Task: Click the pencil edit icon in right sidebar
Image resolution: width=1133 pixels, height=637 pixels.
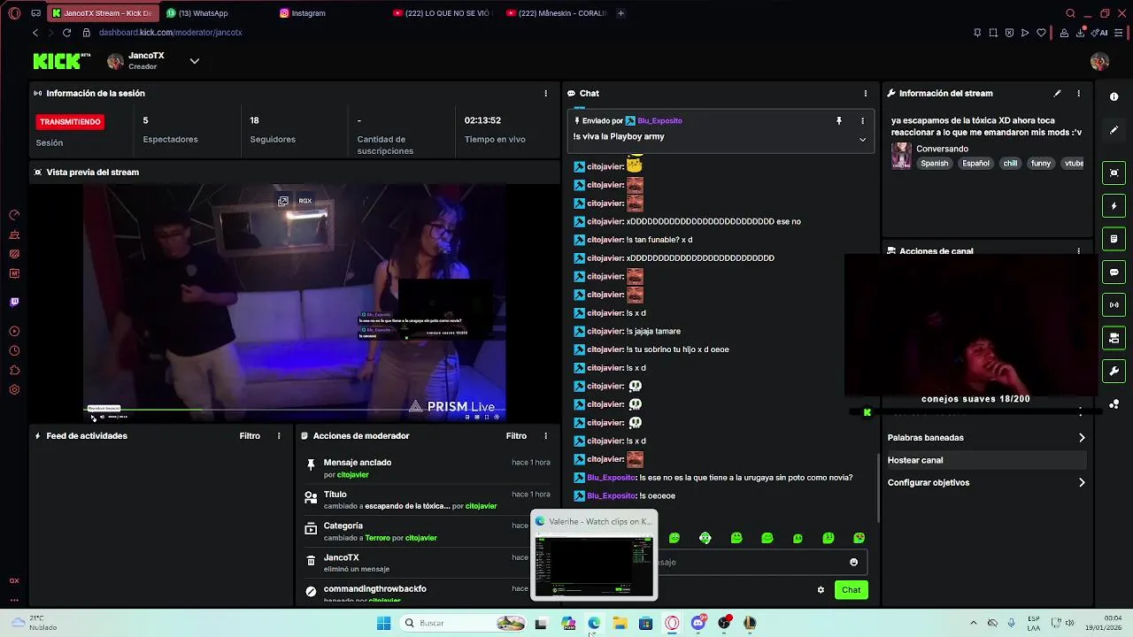Action: point(1114,130)
